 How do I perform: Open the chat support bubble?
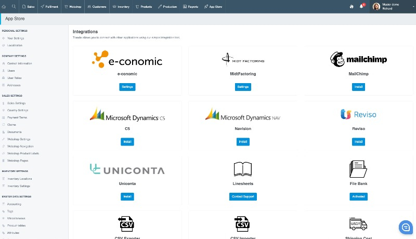(x=406, y=227)
